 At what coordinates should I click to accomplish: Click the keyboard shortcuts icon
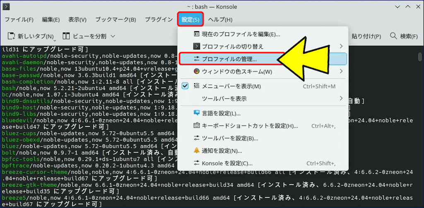click(x=197, y=125)
